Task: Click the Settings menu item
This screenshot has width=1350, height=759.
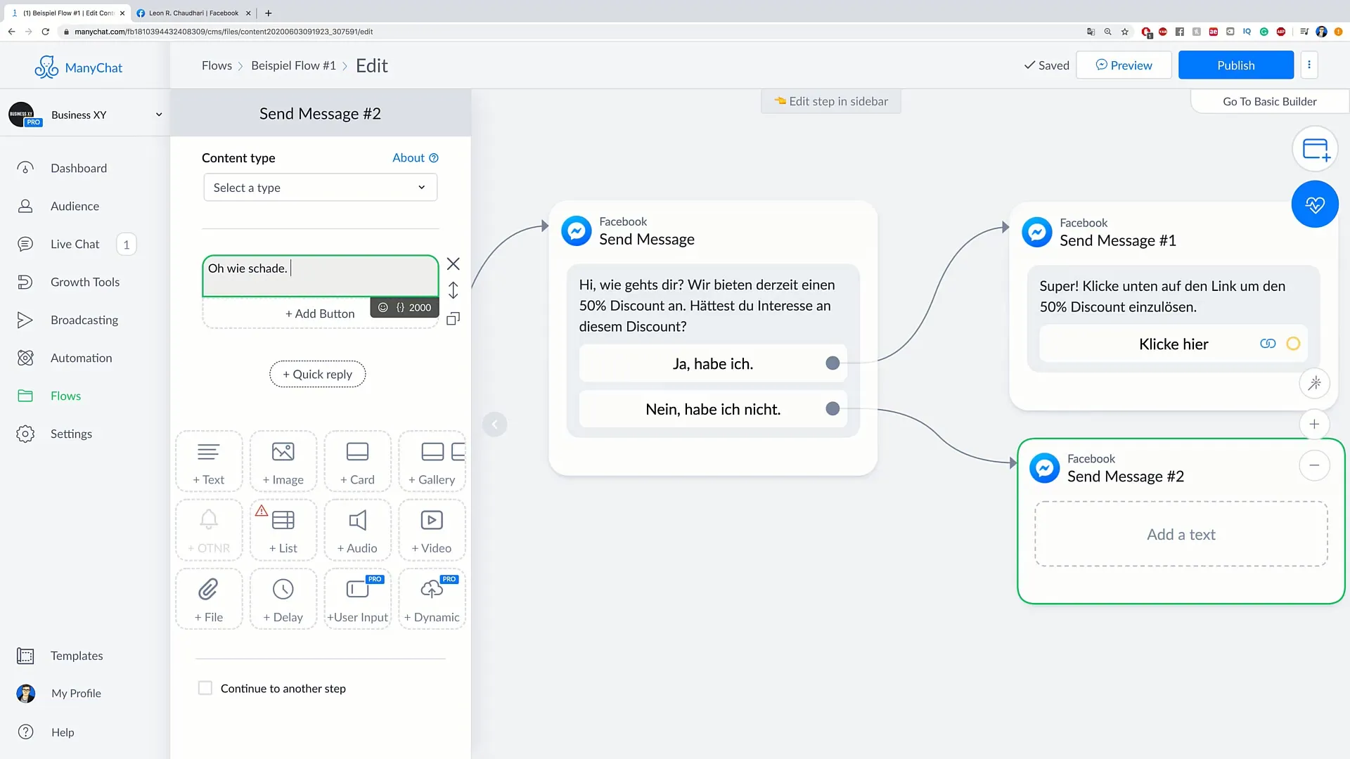Action: point(72,434)
